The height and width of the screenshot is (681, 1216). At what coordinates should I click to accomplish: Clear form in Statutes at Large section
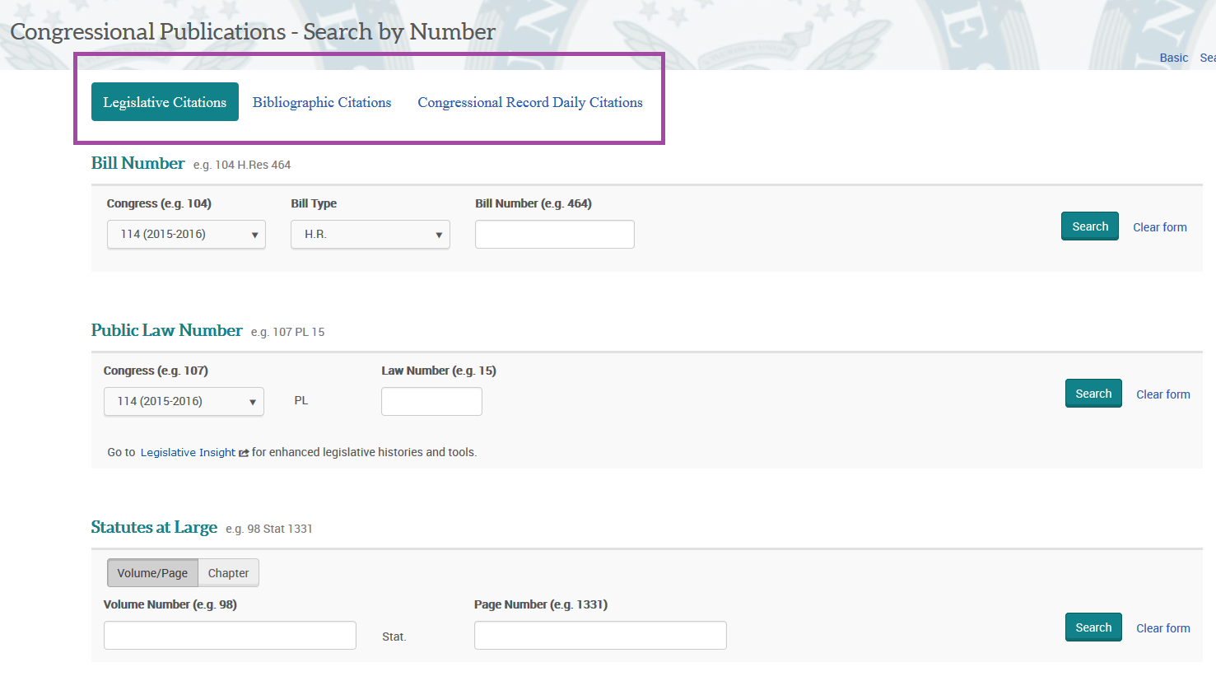(1163, 628)
